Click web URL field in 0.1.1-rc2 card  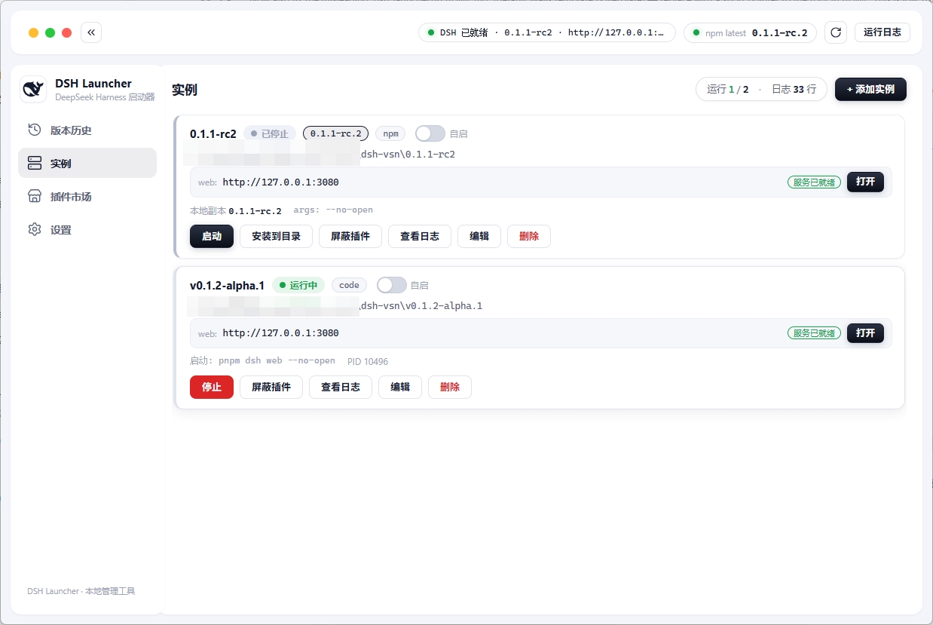[541, 182]
